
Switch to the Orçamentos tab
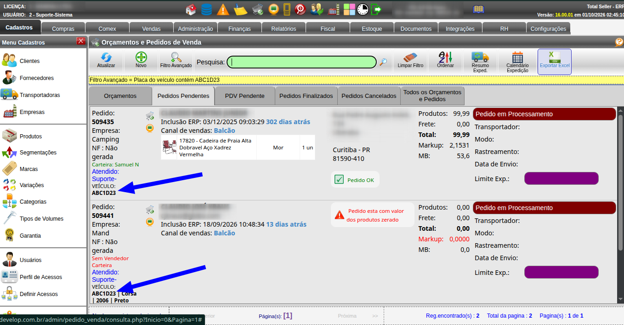pyautogui.click(x=120, y=96)
